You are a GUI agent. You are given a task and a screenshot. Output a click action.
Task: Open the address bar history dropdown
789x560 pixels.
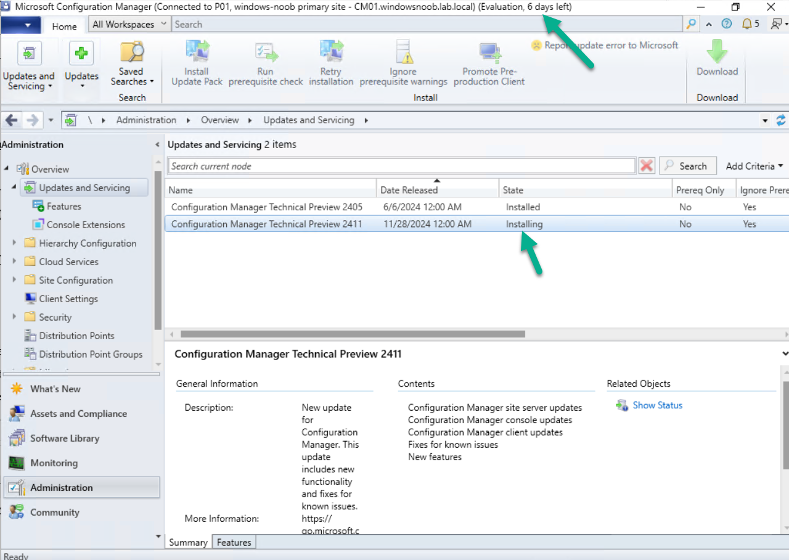pyautogui.click(x=765, y=121)
